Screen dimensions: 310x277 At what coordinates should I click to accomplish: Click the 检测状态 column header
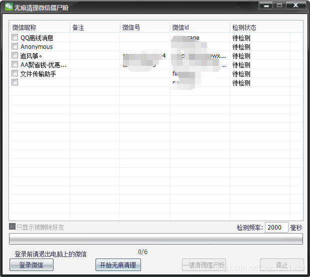266,27
